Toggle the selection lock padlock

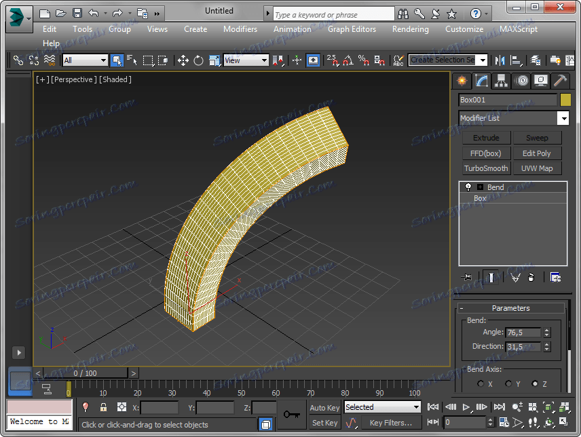[103, 407]
